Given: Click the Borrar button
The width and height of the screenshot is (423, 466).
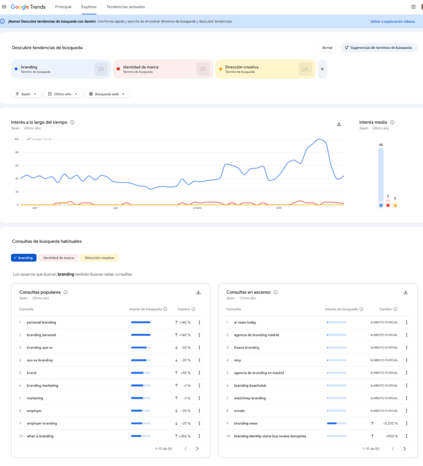Looking at the screenshot, I should pyautogui.click(x=327, y=48).
